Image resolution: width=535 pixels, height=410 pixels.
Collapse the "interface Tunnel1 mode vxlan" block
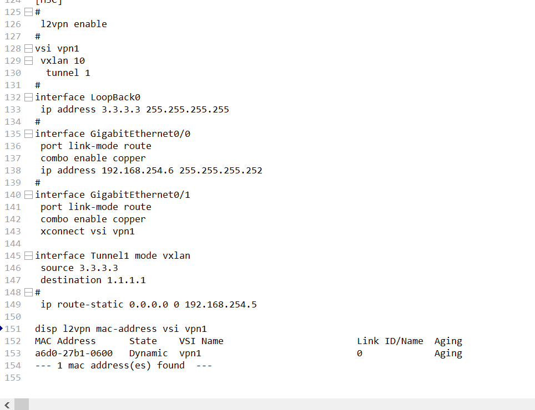pyautogui.click(x=28, y=256)
